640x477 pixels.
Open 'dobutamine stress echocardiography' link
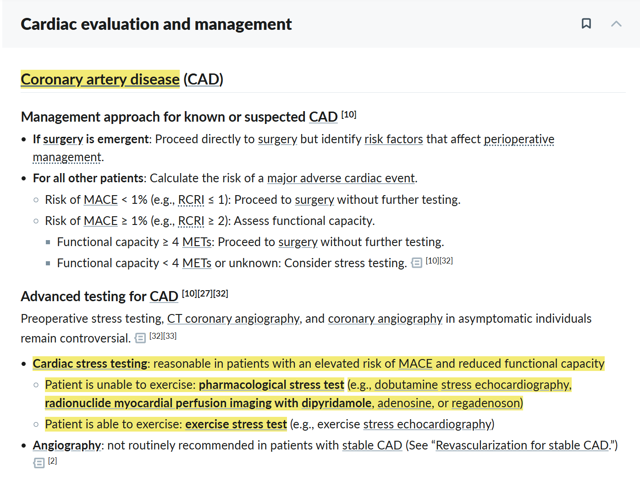(472, 385)
